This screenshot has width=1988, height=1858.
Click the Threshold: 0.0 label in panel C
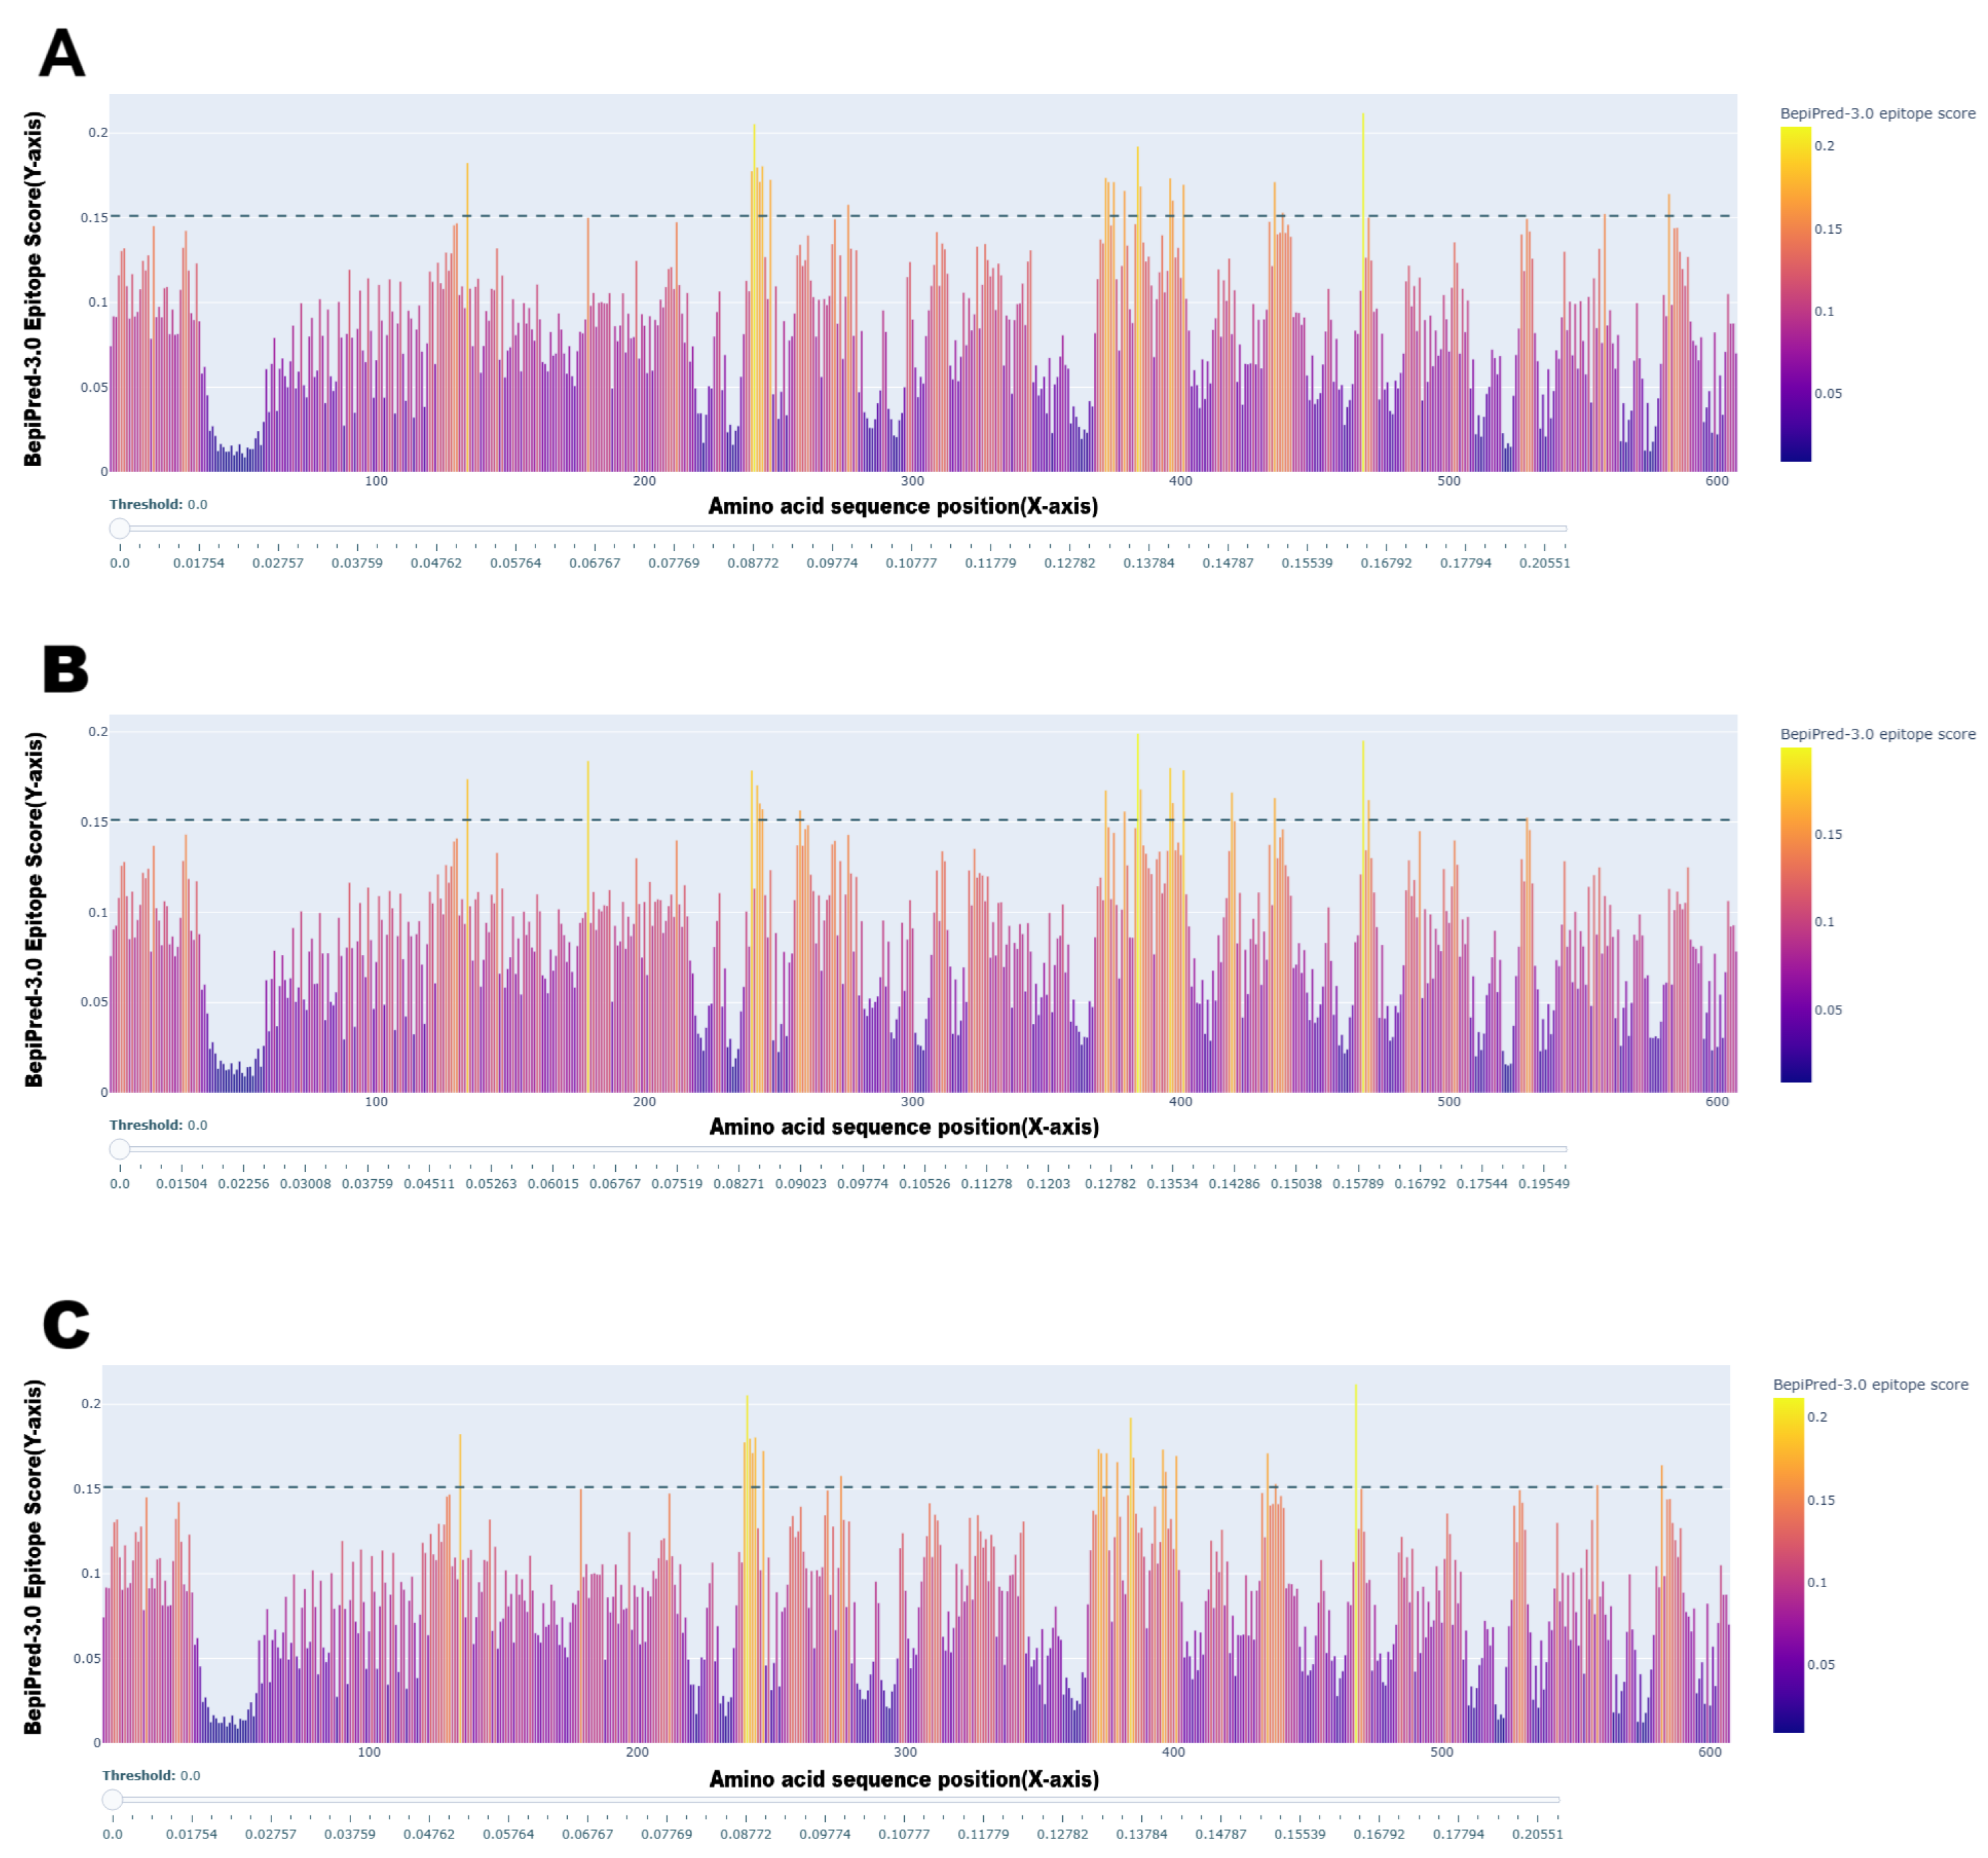point(151,1775)
